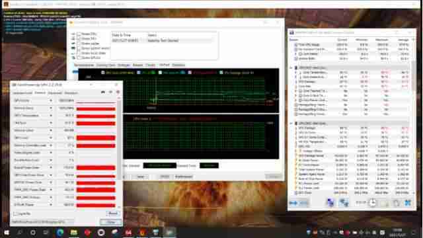Click Memory Clock red graph bar
This screenshot has width=423, height=238.
[96, 108]
